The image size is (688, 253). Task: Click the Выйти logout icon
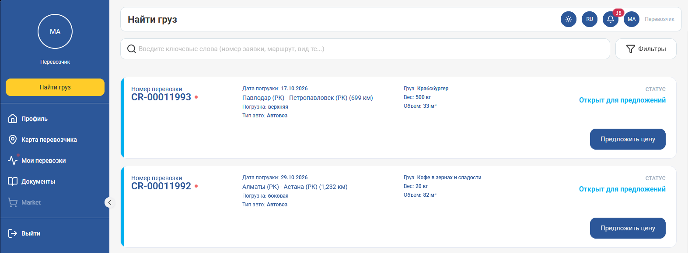pyautogui.click(x=13, y=233)
